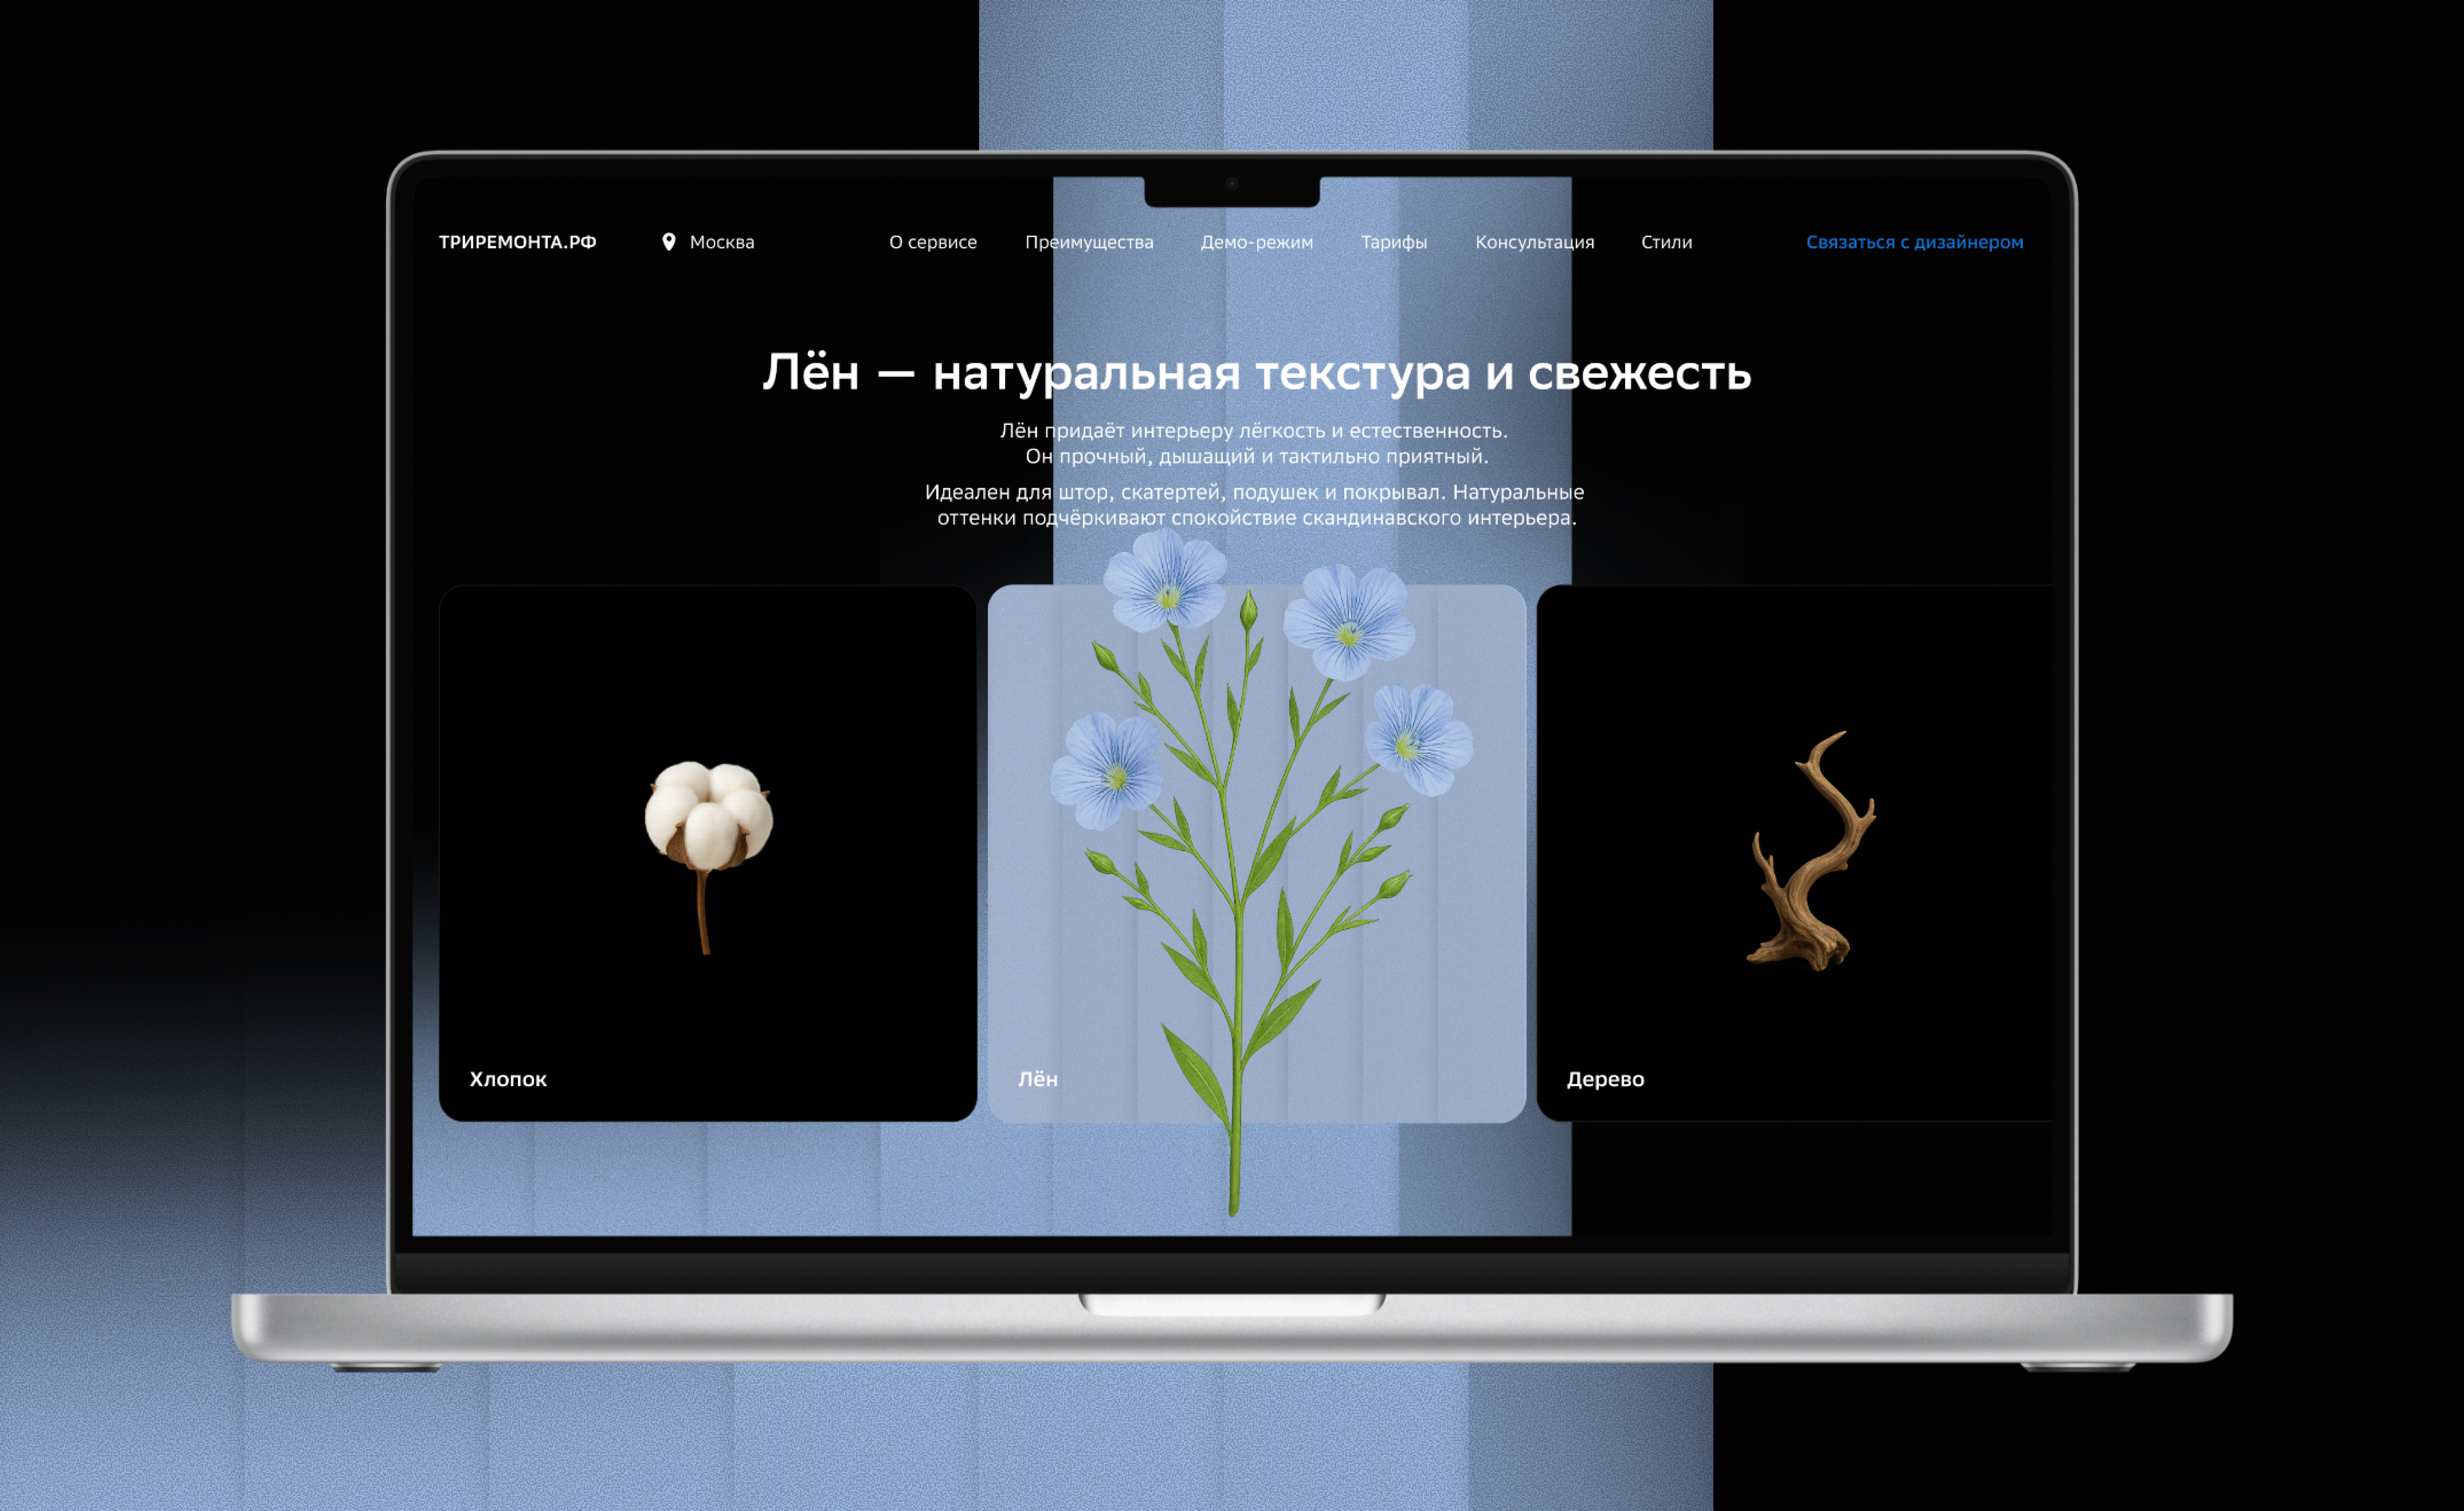Click the ТРИРЕМОНТА.РФ logo
The height and width of the screenshot is (1511, 2464).
[x=517, y=242]
